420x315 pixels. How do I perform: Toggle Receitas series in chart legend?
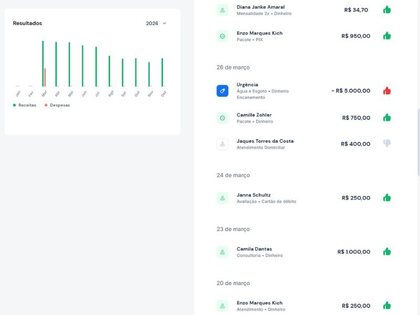point(25,105)
